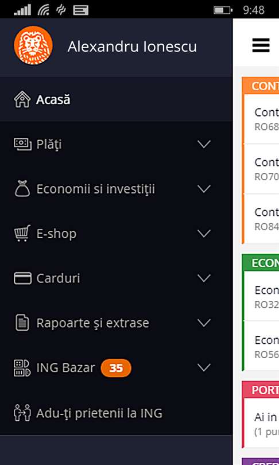Open the Acasă menu item
This screenshot has height=465, width=279.
(116, 99)
